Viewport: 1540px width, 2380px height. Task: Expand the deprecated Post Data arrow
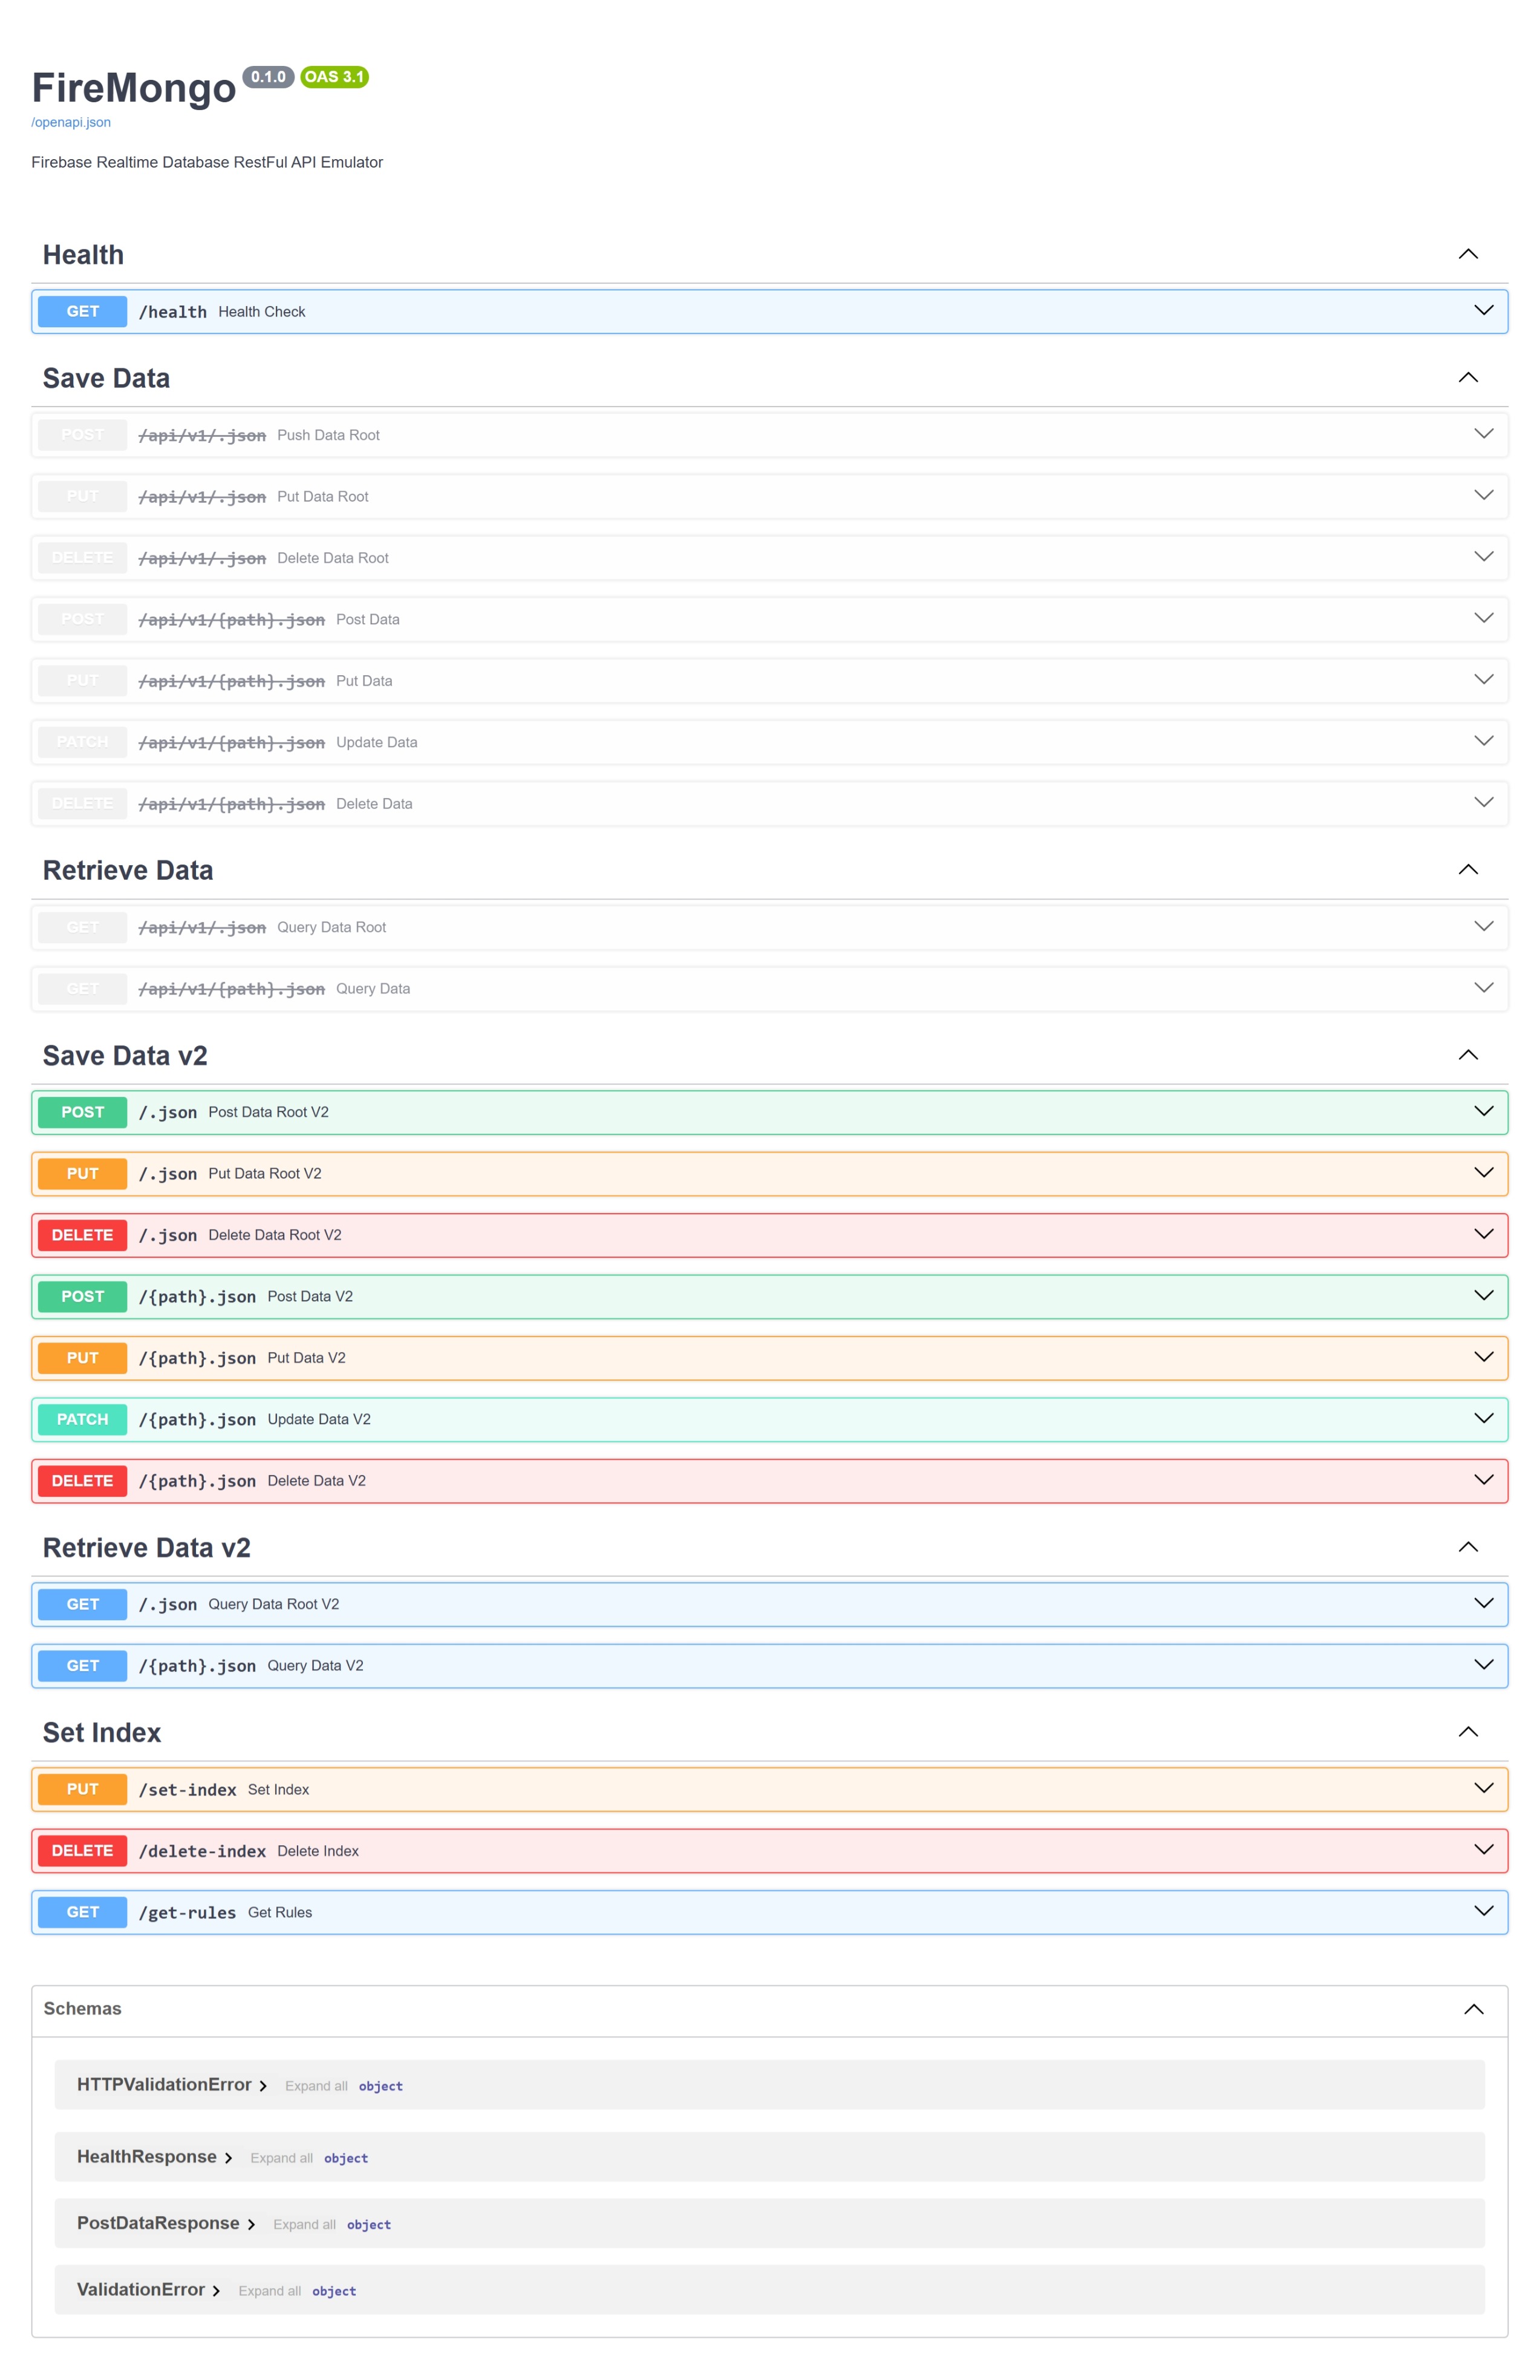(x=1484, y=618)
